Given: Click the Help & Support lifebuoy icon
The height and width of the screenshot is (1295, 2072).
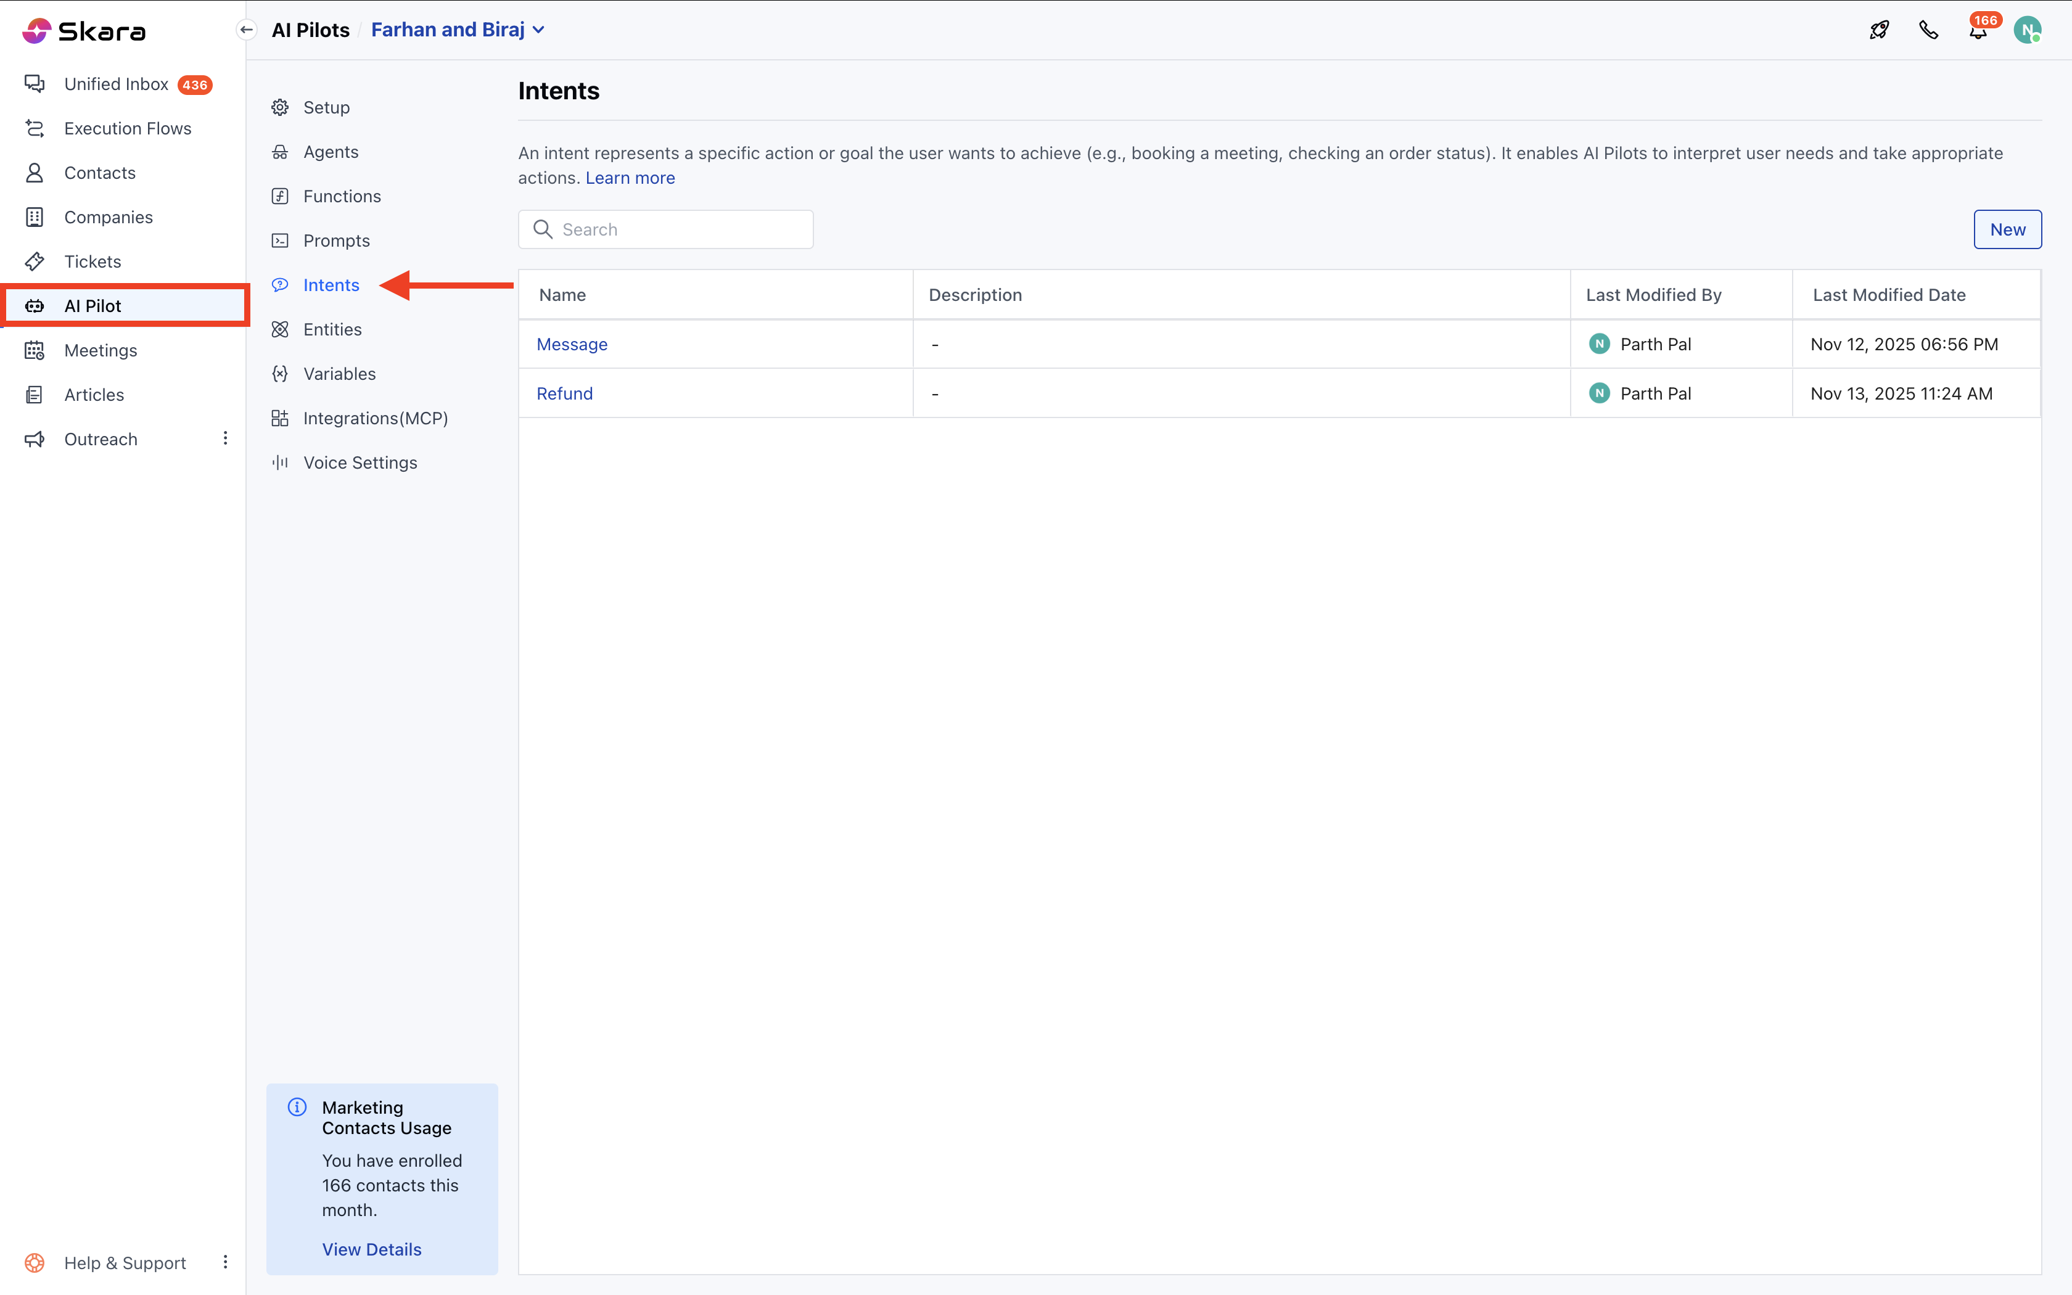Looking at the screenshot, I should click(35, 1262).
